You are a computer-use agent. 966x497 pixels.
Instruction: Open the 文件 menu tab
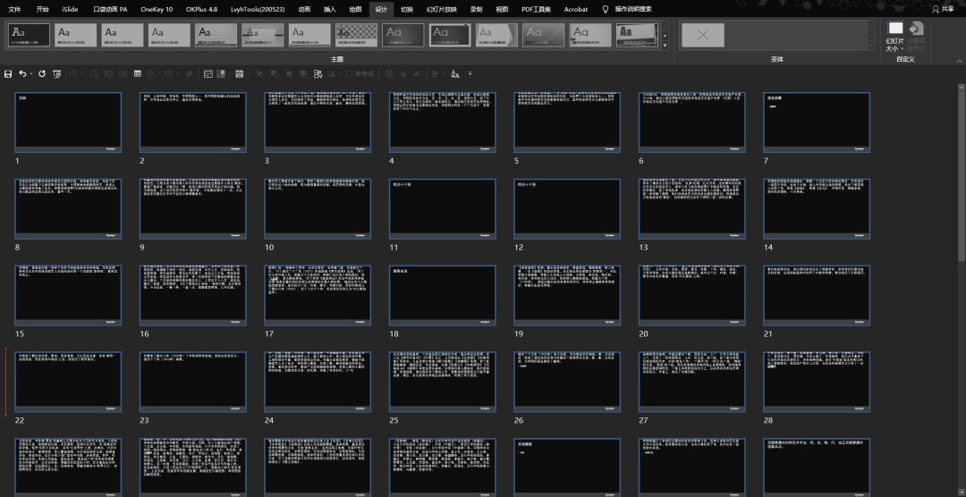pos(14,9)
